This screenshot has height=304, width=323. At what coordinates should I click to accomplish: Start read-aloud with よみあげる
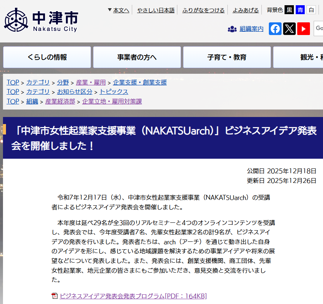coord(245,10)
